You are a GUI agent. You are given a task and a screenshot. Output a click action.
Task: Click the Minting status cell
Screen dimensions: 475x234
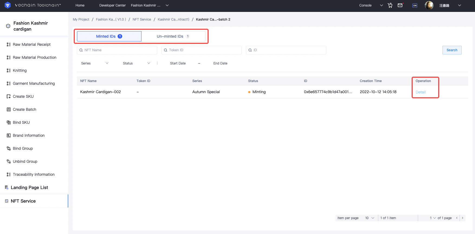pyautogui.click(x=257, y=92)
